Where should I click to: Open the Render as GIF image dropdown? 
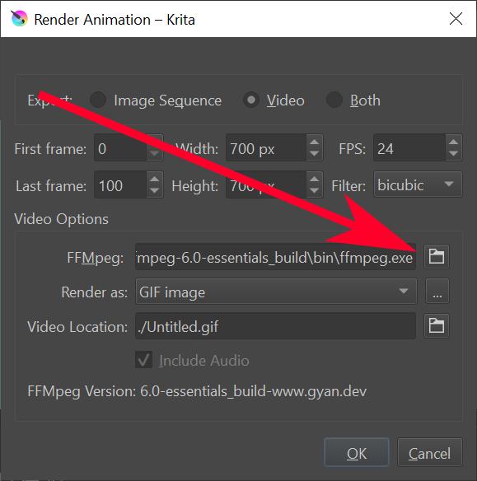pos(276,292)
